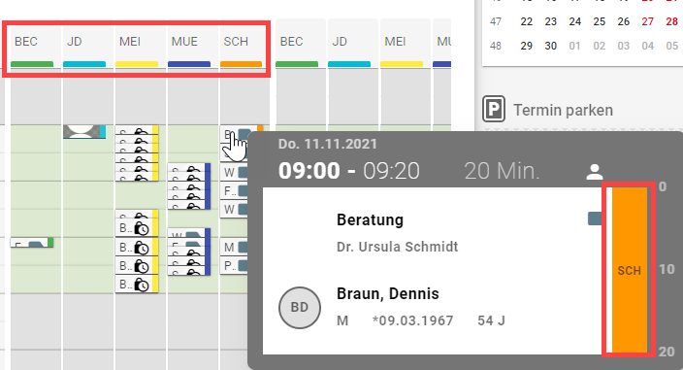Pick date 24 in the mini calendar

coord(575,21)
